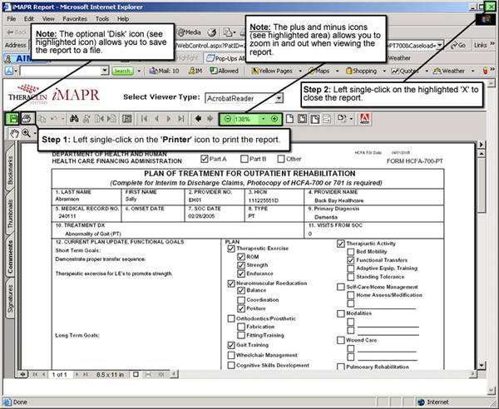Open the zoom percentage dropdown arrow
Image resolution: width=499 pixels, height=409 pixels.
click(263, 119)
